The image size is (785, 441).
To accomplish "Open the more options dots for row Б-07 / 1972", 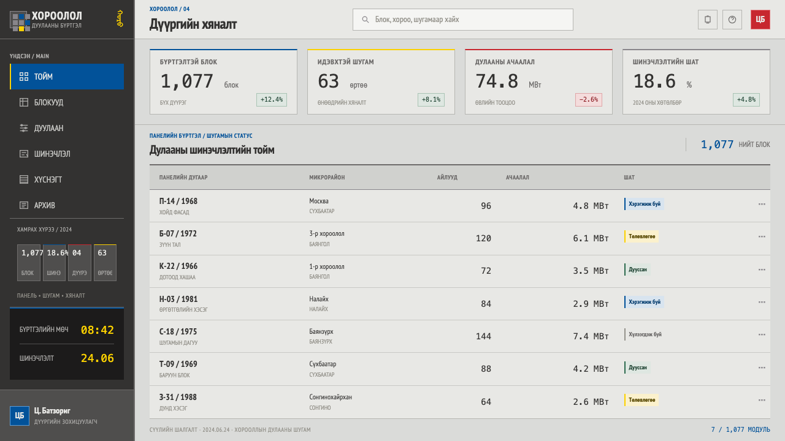I will tap(762, 236).
